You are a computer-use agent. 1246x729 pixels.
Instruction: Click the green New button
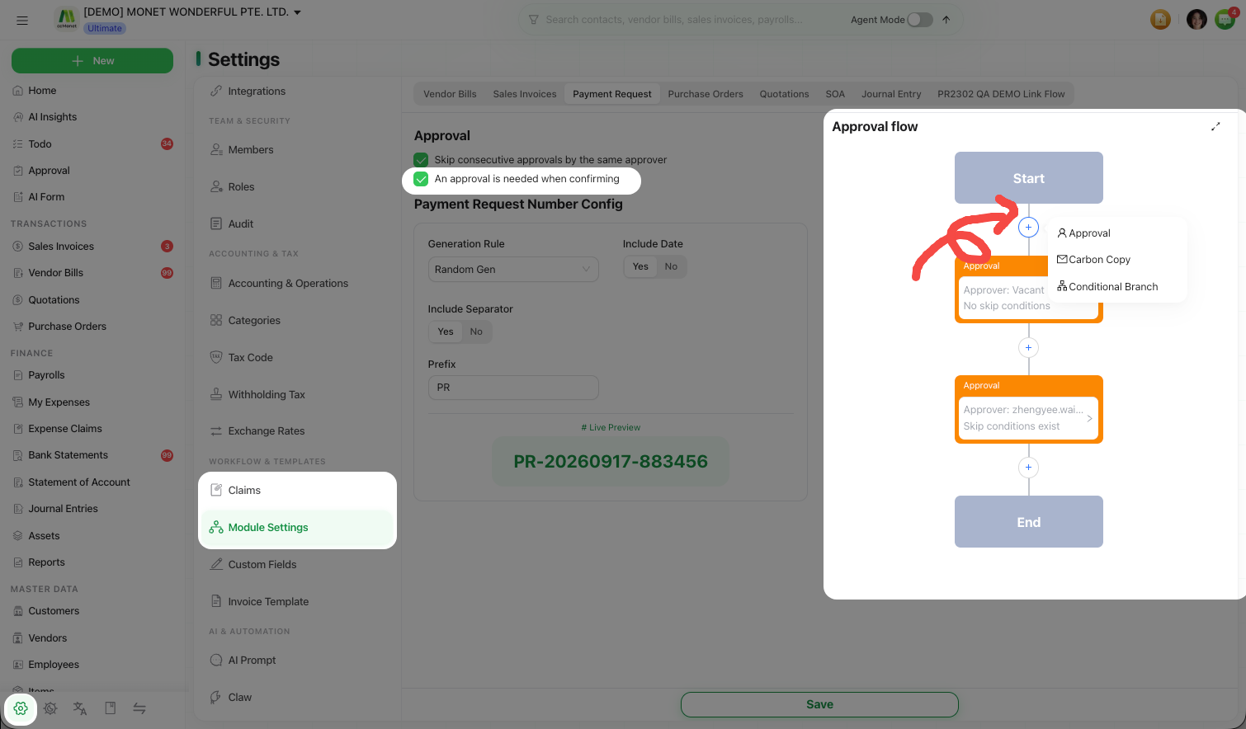point(92,61)
